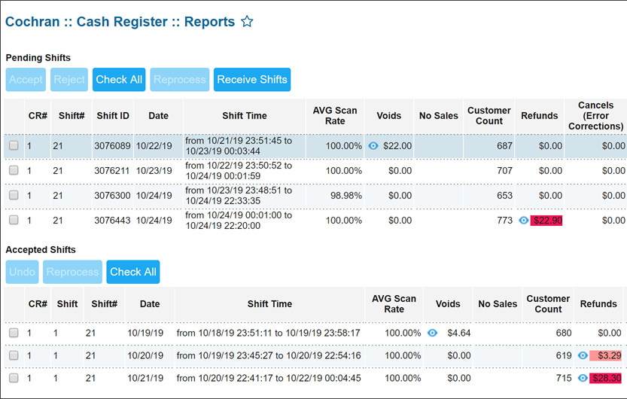Click the highlighted $28.30 refund amount
The width and height of the screenshot is (627, 399).
coord(605,378)
